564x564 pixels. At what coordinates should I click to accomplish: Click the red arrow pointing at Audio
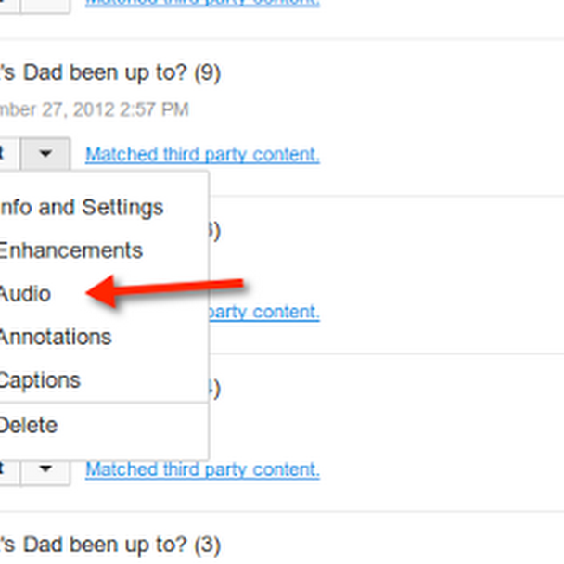click(x=165, y=291)
